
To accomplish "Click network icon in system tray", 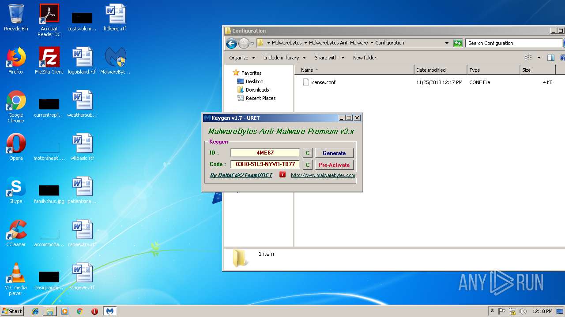I will 512,311.
